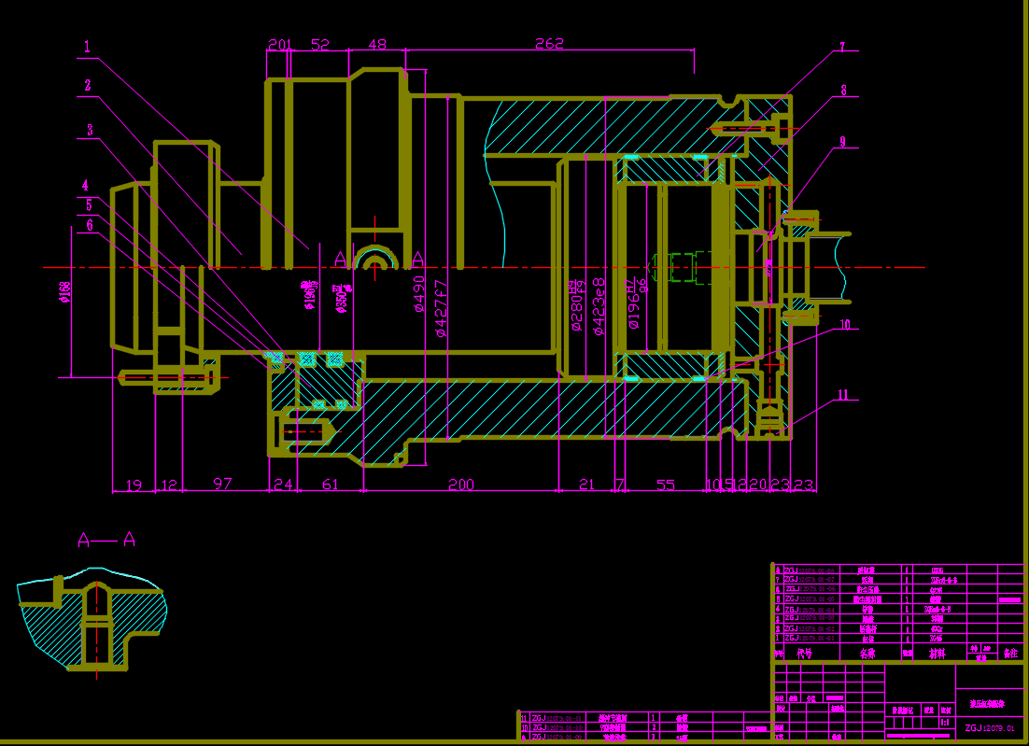This screenshot has width=1029, height=746.
Task: Select part callout number 8
Action: (x=844, y=91)
